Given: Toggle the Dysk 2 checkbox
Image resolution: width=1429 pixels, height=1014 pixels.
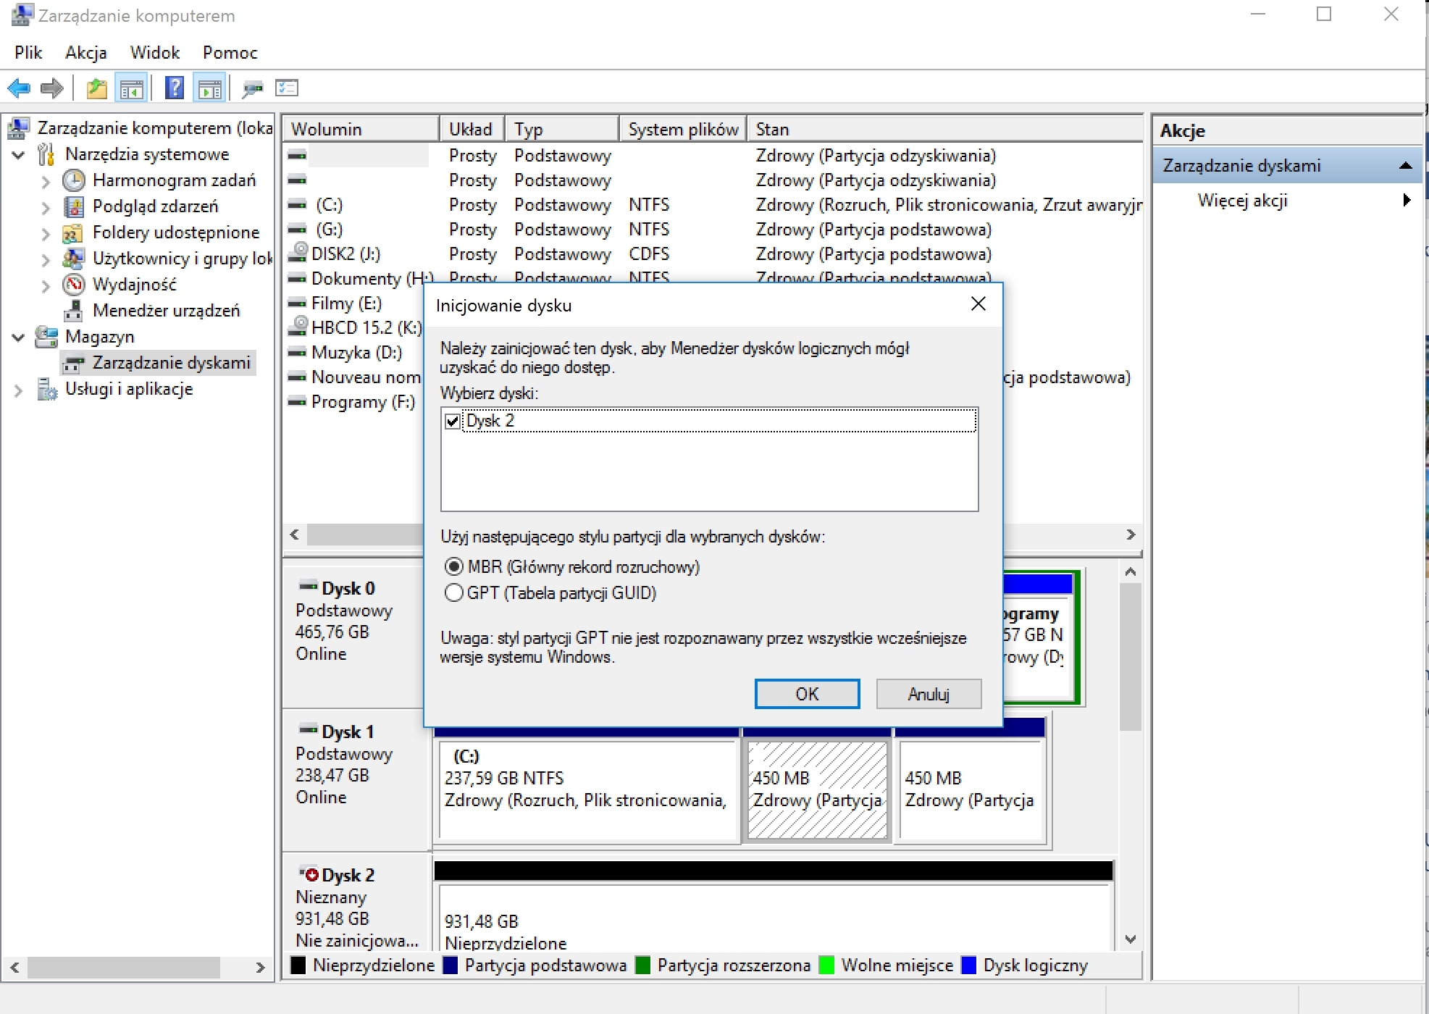Looking at the screenshot, I should click(x=453, y=421).
